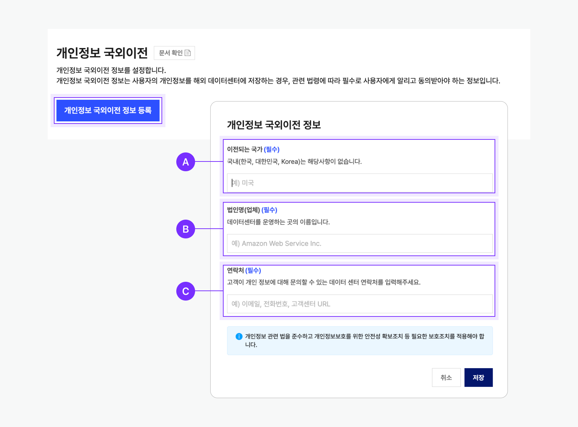Click the purple A annotation marker

(186, 162)
